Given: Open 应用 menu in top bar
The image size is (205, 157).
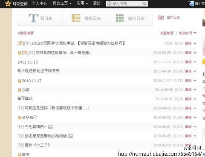Looking at the screenshot, I should 82,3.
